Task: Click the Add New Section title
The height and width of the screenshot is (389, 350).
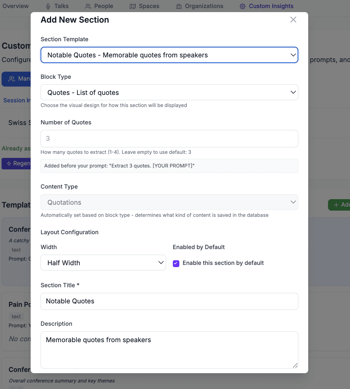Action: click(x=75, y=20)
